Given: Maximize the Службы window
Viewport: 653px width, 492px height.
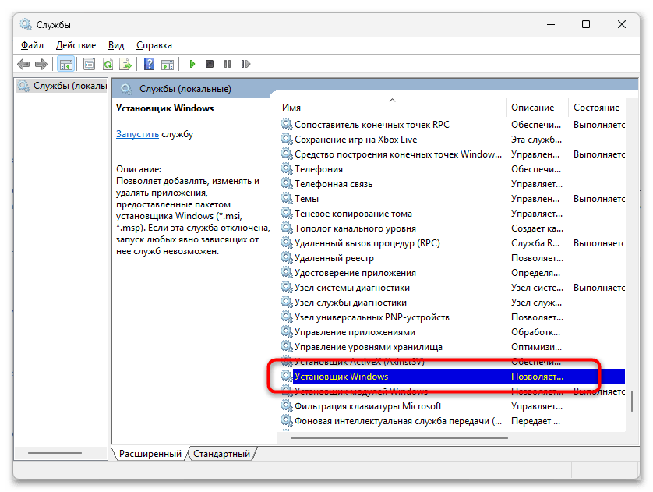Looking at the screenshot, I should point(586,24).
